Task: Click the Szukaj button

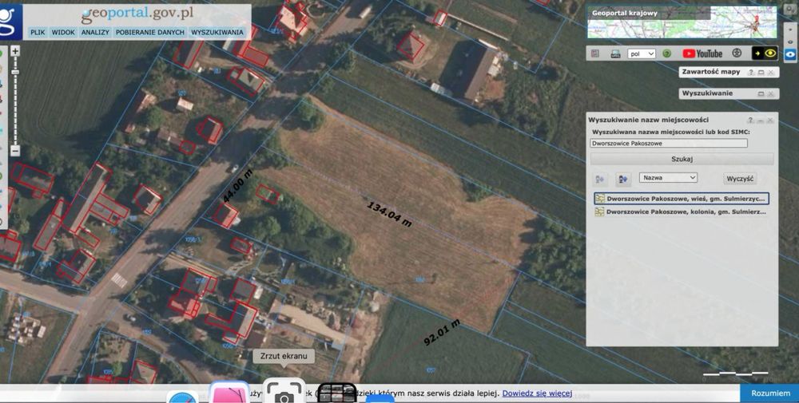Action: coord(682,159)
